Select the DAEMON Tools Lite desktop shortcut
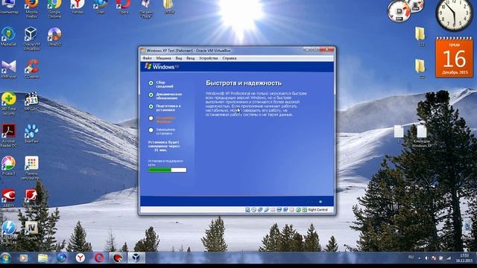Screen dimensions: 477x268 pos(8,232)
